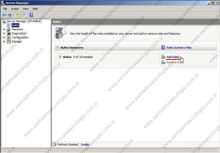Click Enable to turn on refresh
220x153 pixels.
tap(85, 144)
